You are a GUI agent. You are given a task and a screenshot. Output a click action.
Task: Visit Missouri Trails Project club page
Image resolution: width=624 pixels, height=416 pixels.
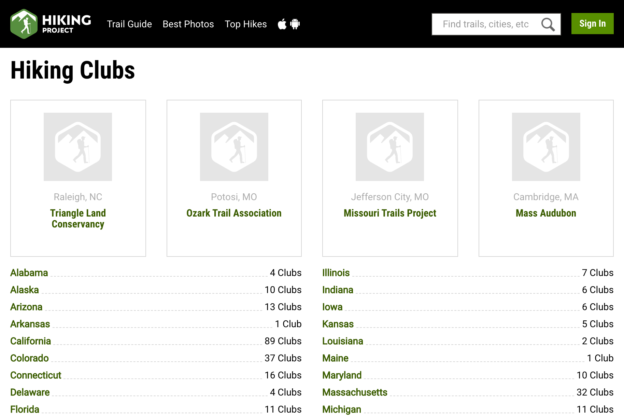click(390, 213)
